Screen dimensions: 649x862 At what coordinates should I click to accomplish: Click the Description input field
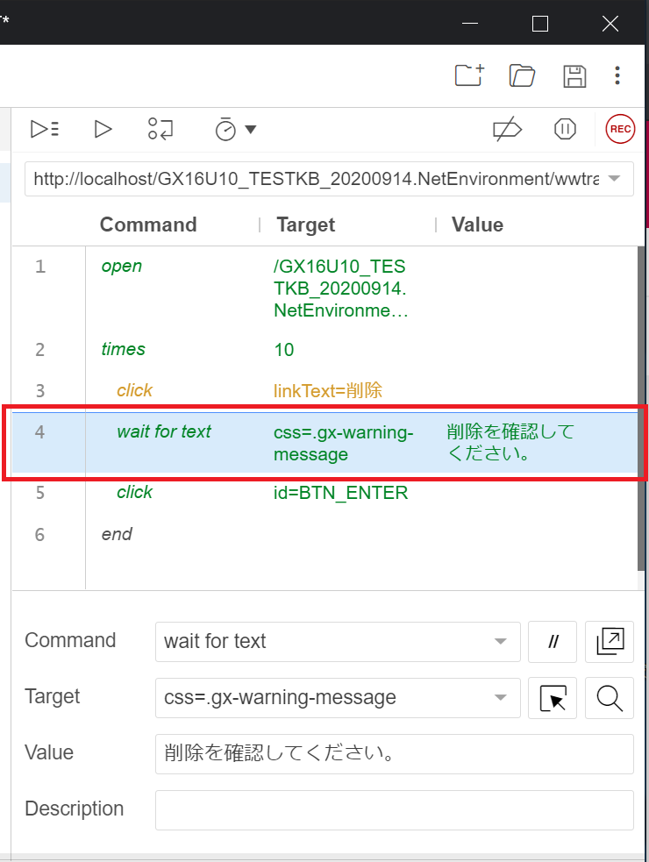click(395, 809)
